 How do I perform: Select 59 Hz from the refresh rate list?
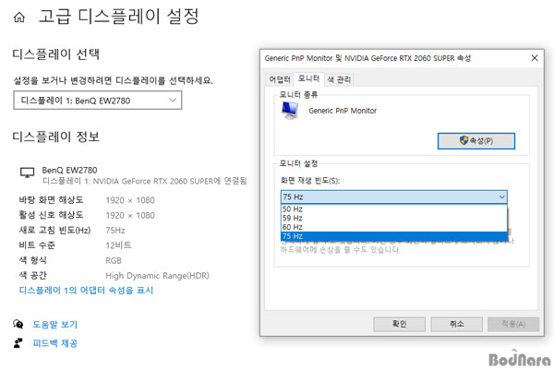coord(394,218)
